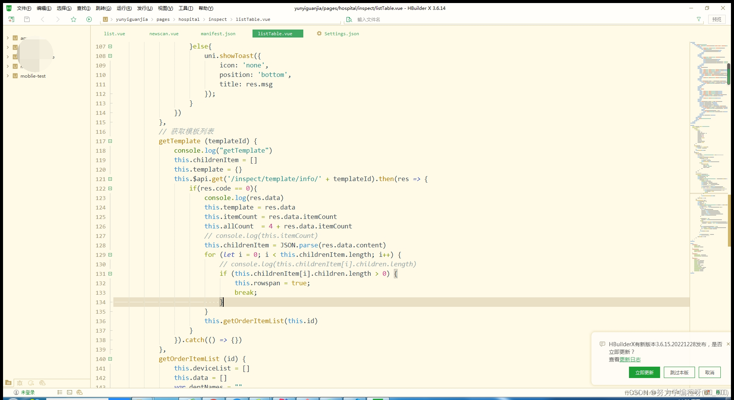Open the project manager folder icon

pos(8,383)
